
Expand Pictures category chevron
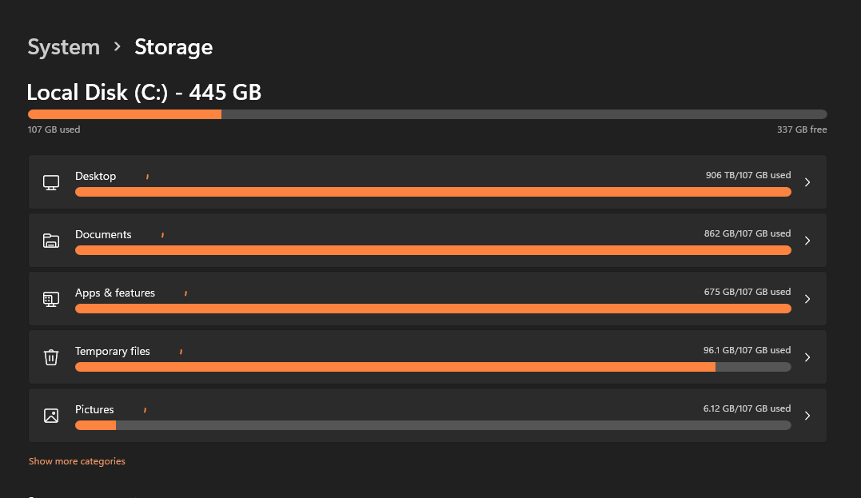point(807,416)
